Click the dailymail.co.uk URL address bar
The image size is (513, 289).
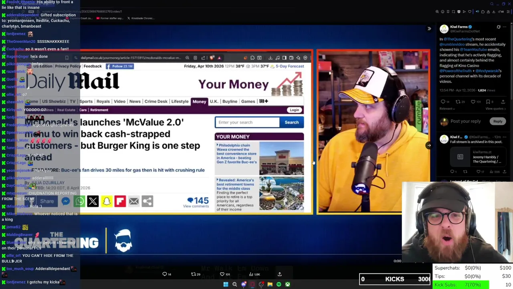(x=131, y=58)
